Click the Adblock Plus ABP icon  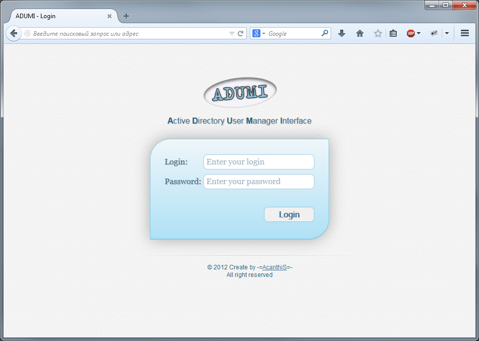tap(411, 34)
